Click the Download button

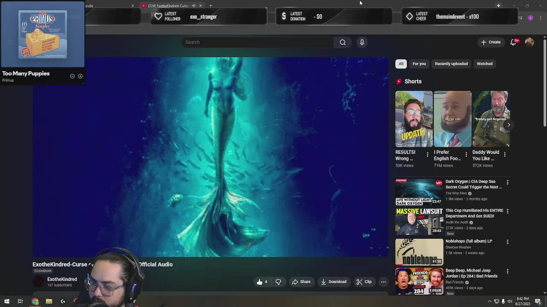coord(334,282)
